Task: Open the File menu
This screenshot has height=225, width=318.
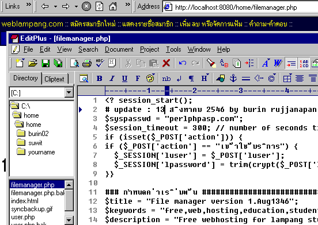Action: (28, 49)
